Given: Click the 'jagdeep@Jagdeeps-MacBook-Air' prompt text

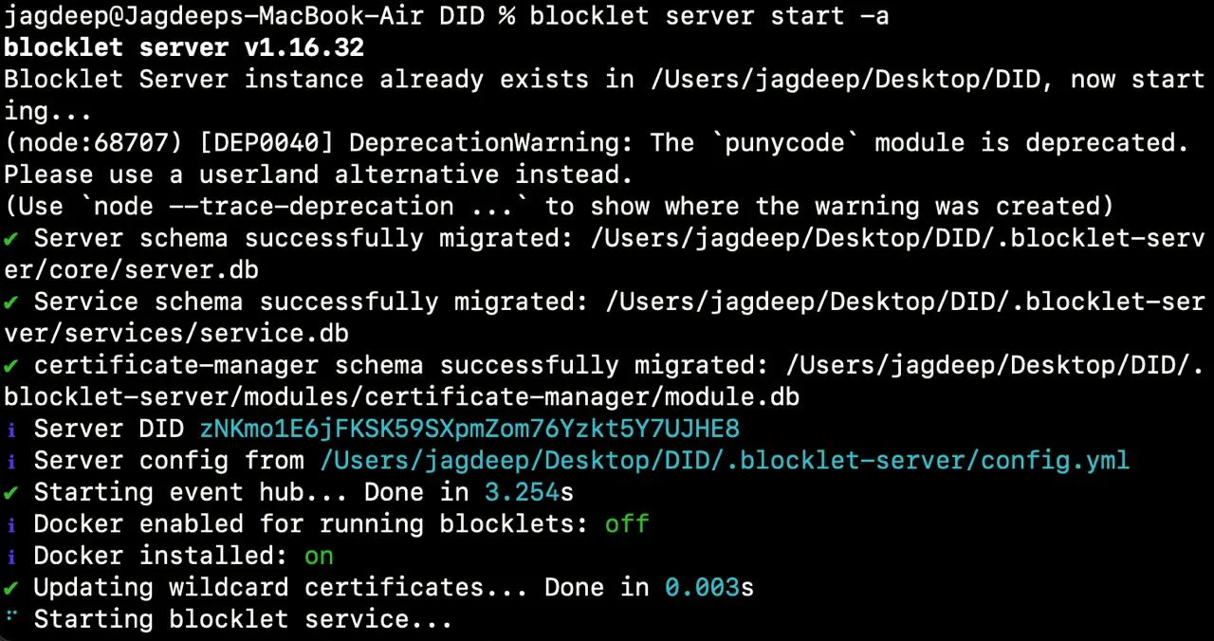Looking at the screenshot, I should click(213, 17).
